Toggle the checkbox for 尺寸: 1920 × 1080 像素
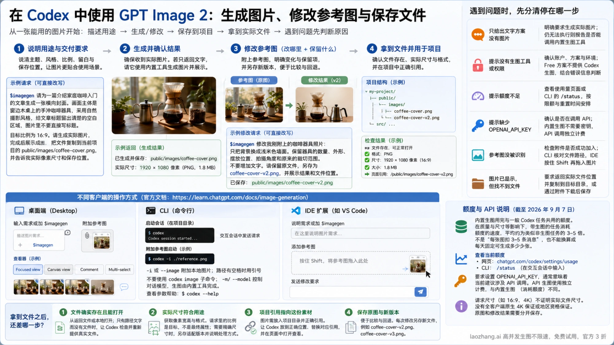Image resolution: width=614 pixels, height=345 pixels. [x=367, y=160]
